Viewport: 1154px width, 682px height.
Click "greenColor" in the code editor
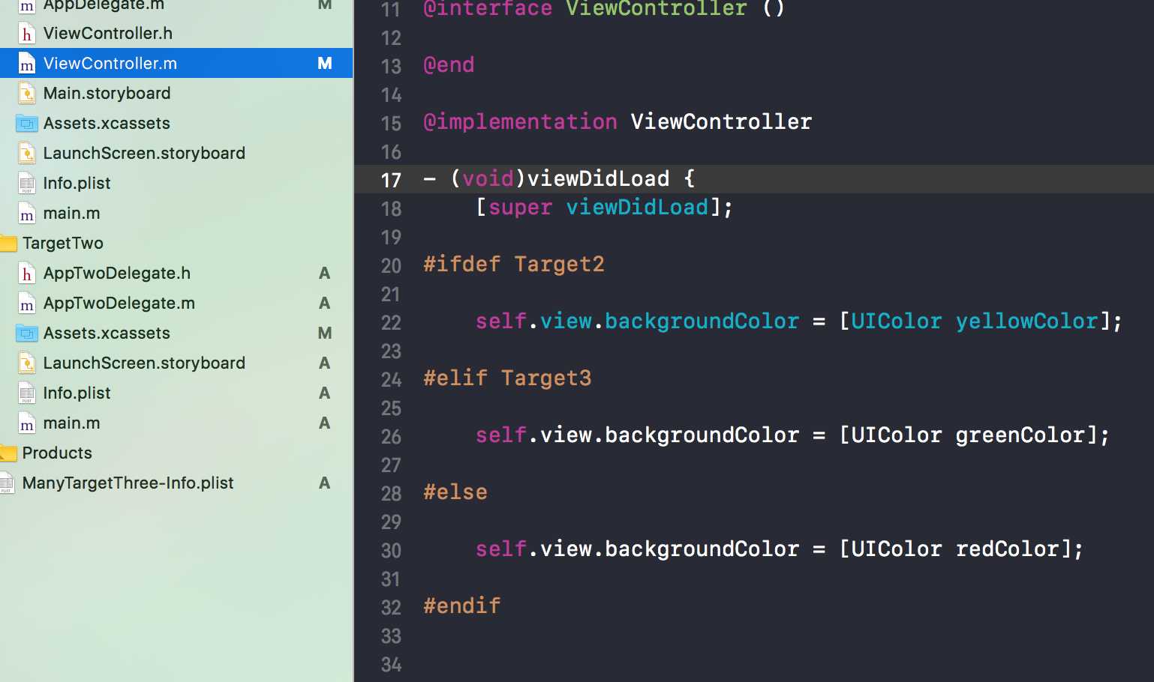pos(1020,435)
